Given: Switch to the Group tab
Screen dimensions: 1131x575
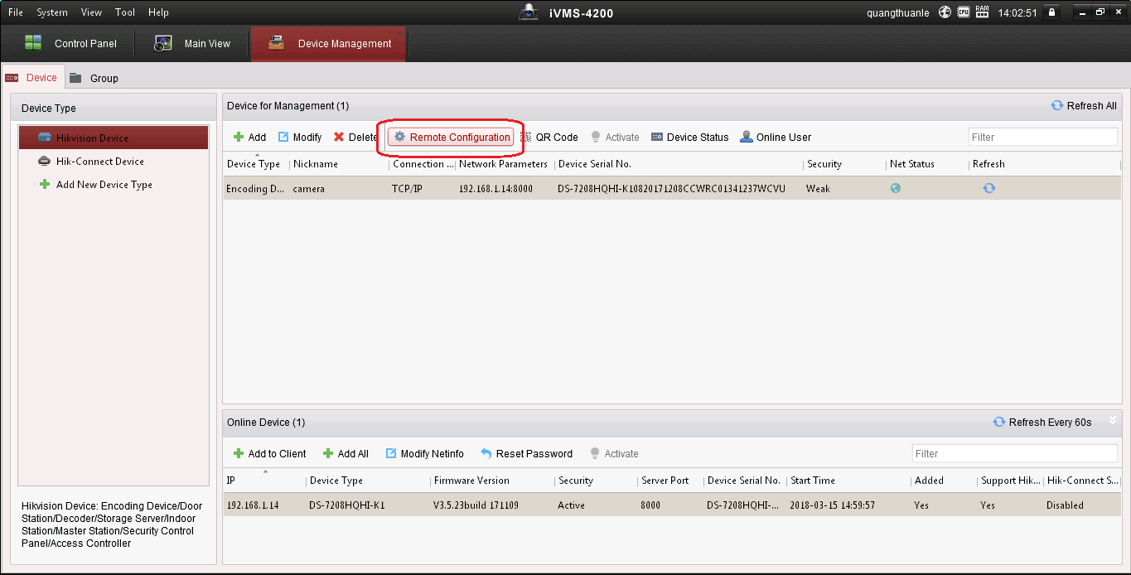Looking at the screenshot, I should [94, 78].
